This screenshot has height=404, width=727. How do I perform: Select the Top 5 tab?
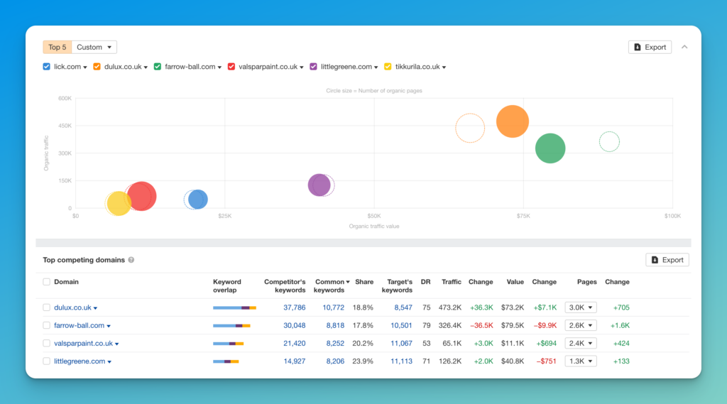click(58, 47)
